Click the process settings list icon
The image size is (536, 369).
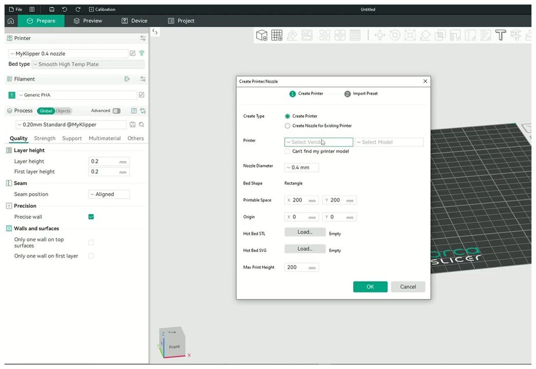(134, 111)
